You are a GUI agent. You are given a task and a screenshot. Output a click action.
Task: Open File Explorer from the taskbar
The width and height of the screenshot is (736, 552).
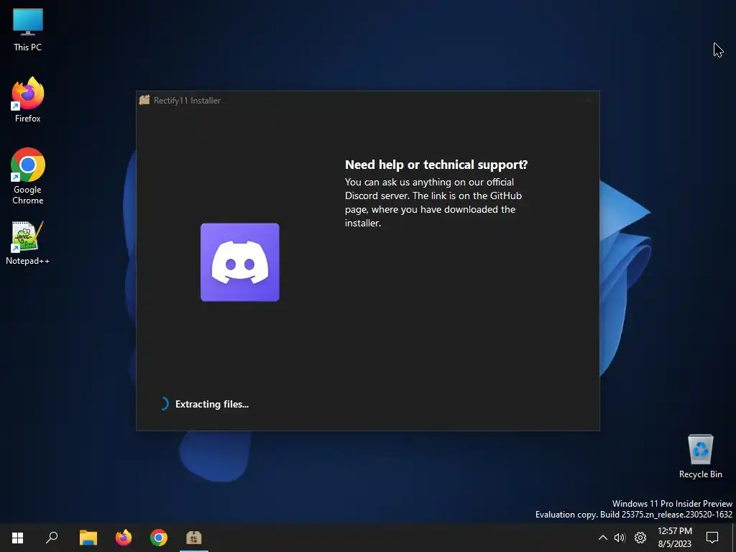coord(88,538)
